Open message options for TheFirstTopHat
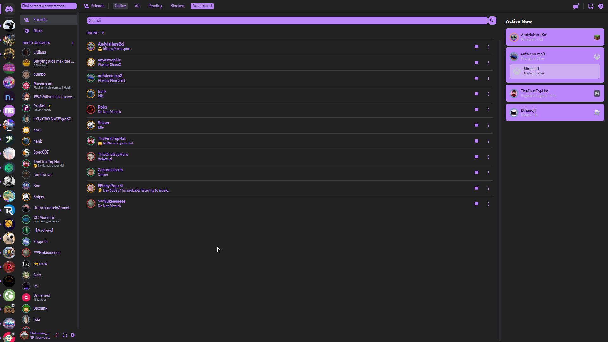 click(488, 141)
